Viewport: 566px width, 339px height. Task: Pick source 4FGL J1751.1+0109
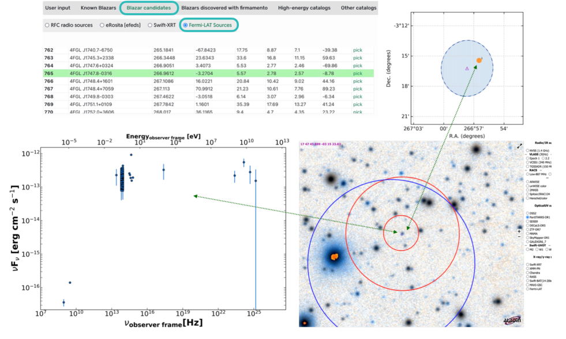click(x=357, y=105)
